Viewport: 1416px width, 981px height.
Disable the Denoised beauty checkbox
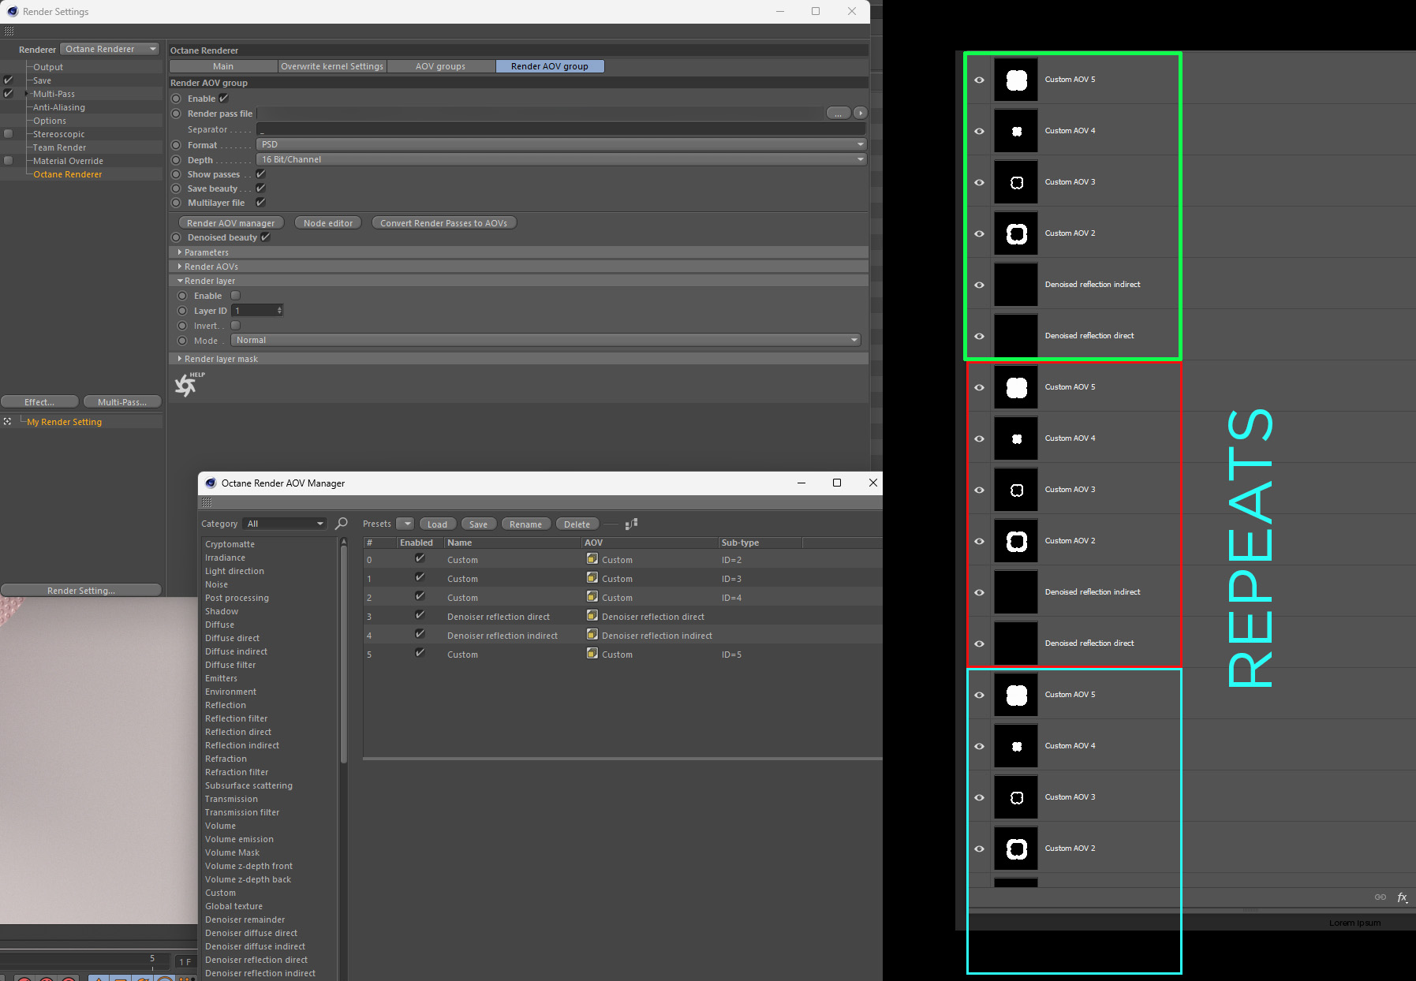coord(266,237)
